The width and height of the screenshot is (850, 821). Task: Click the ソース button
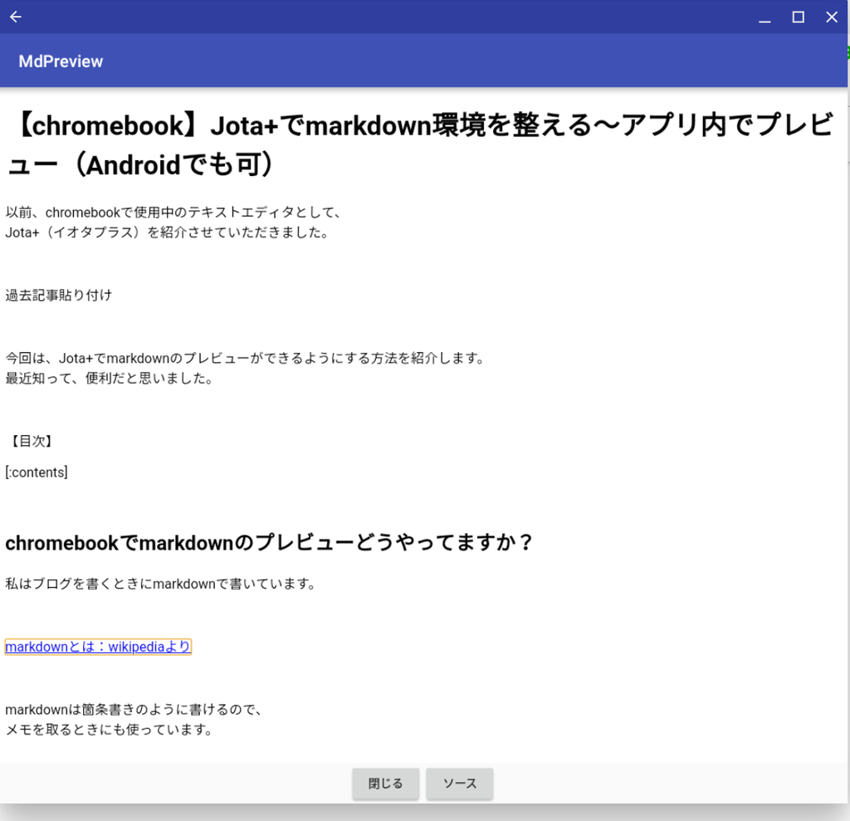(460, 784)
